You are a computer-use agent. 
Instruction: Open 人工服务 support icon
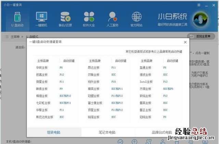tap(113, 19)
